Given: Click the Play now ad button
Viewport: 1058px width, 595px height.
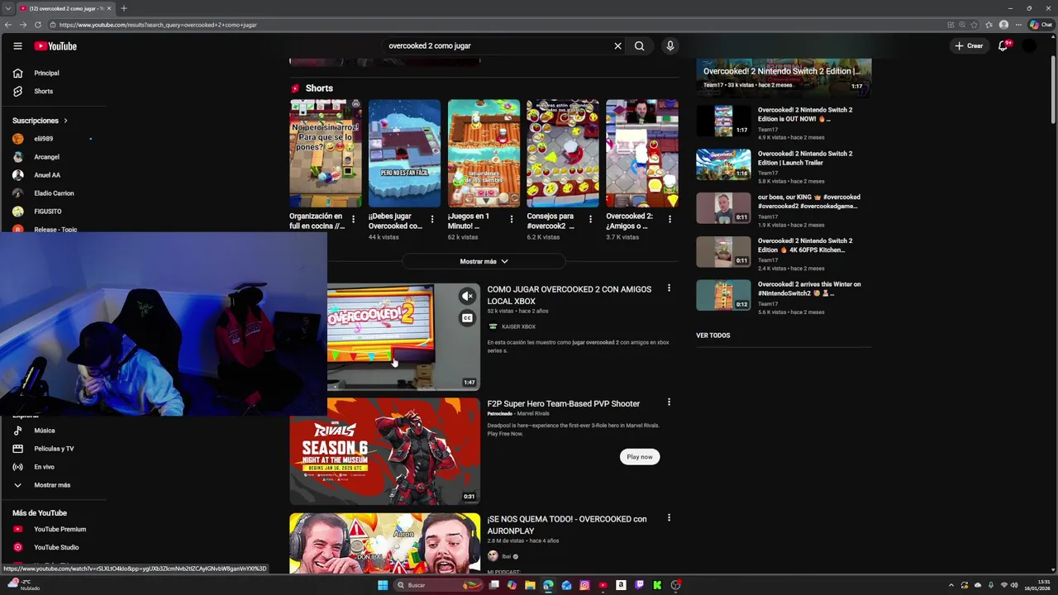Looking at the screenshot, I should (x=640, y=457).
